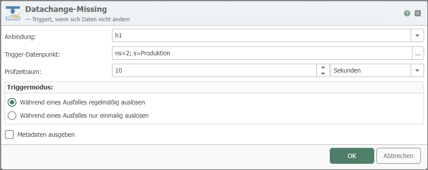The image size is (428, 170).
Task: Expand the Sekunden unit dropdown arrow
Action: 417,70
